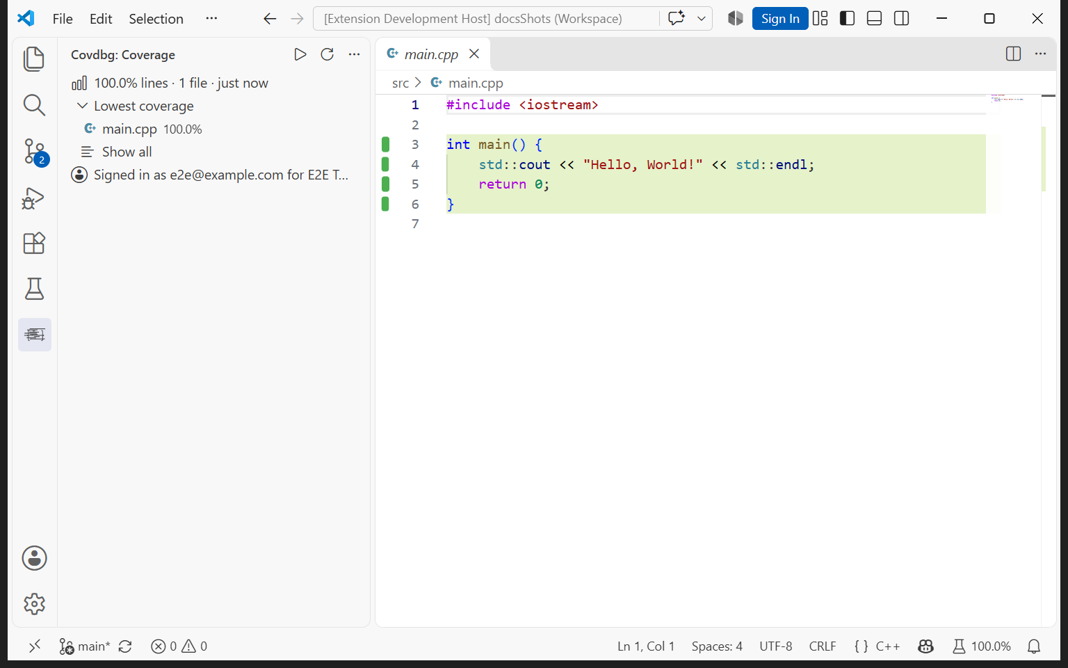
Task: Click the workspace command center search box
Action: tap(487, 19)
